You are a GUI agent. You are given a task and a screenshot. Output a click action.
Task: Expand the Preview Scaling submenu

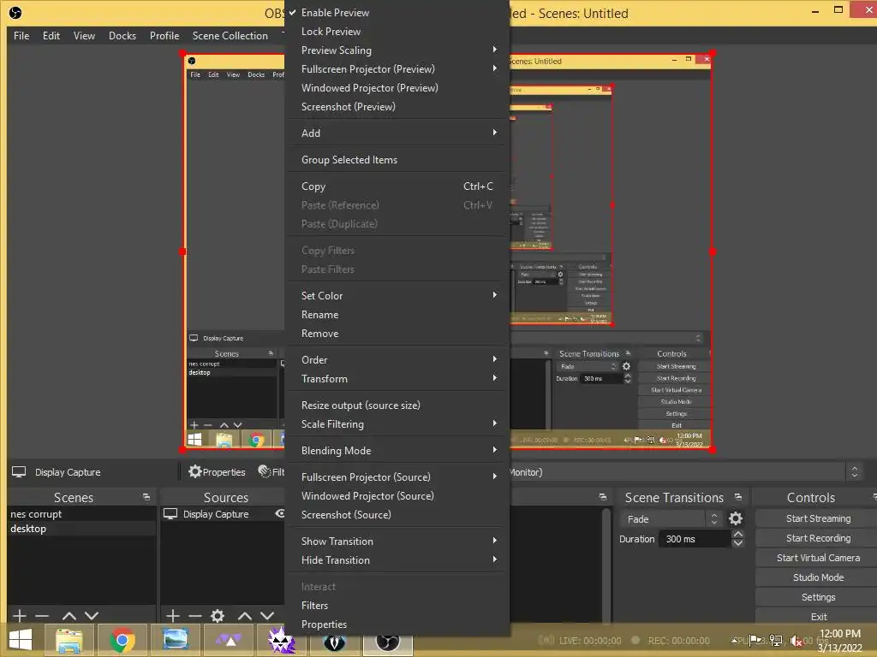point(397,50)
